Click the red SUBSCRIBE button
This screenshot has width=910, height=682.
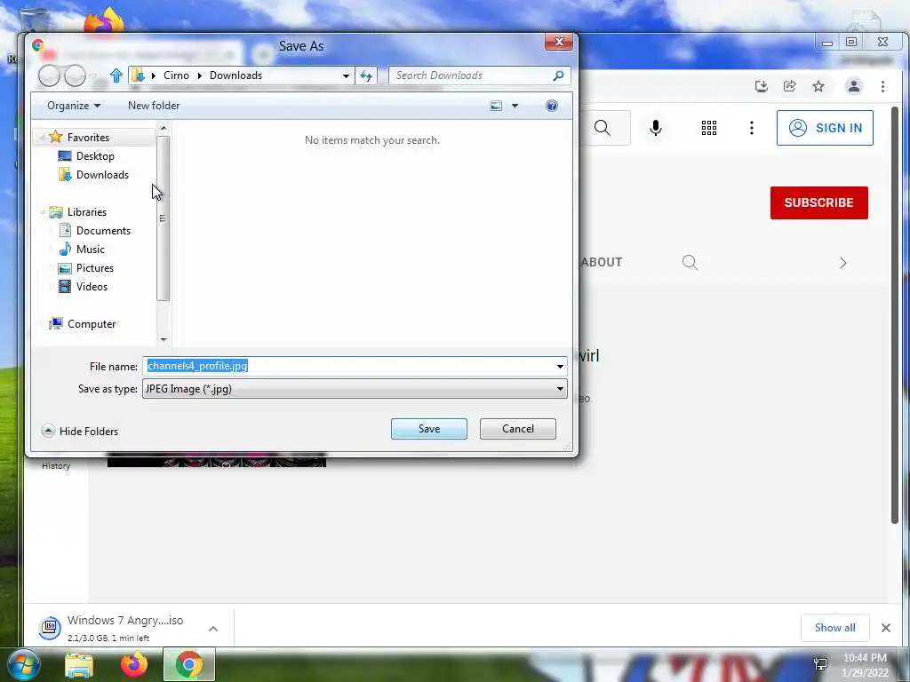[x=818, y=202]
